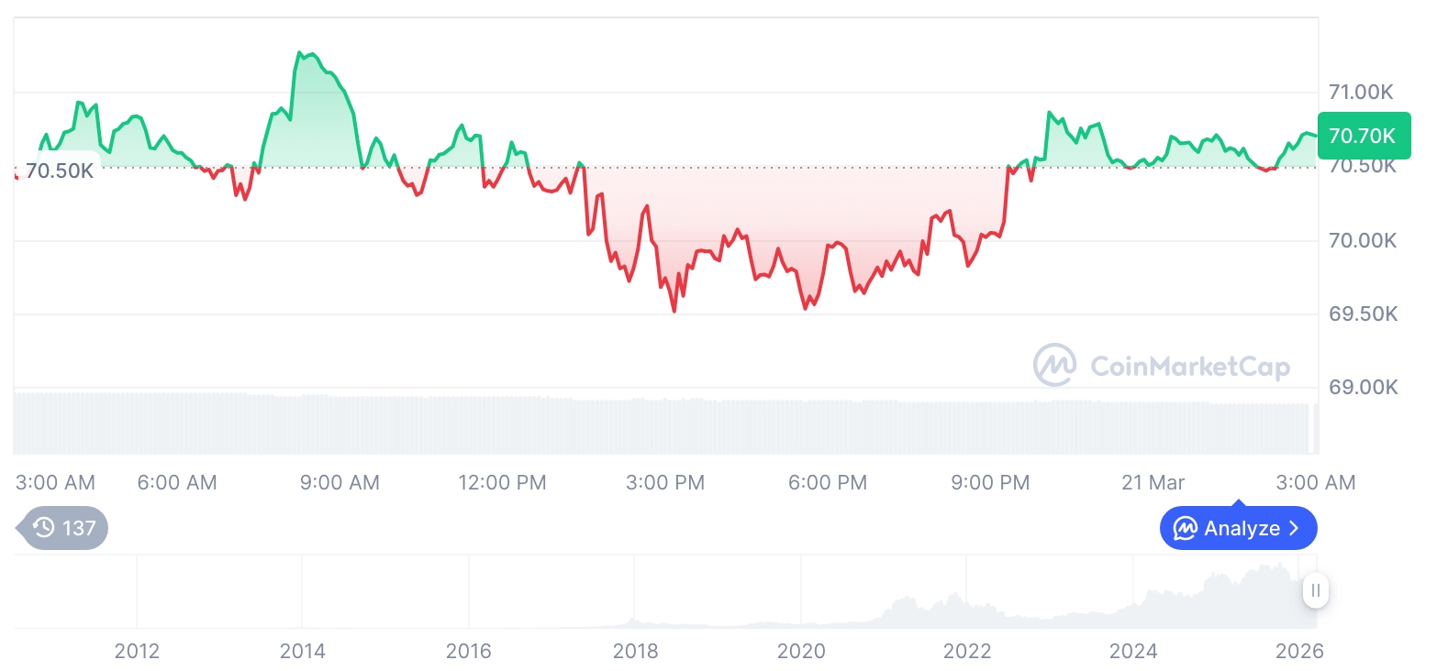Open the Analyze button
Image resolution: width=1437 pixels, height=671 pixels.
[1238, 529]
